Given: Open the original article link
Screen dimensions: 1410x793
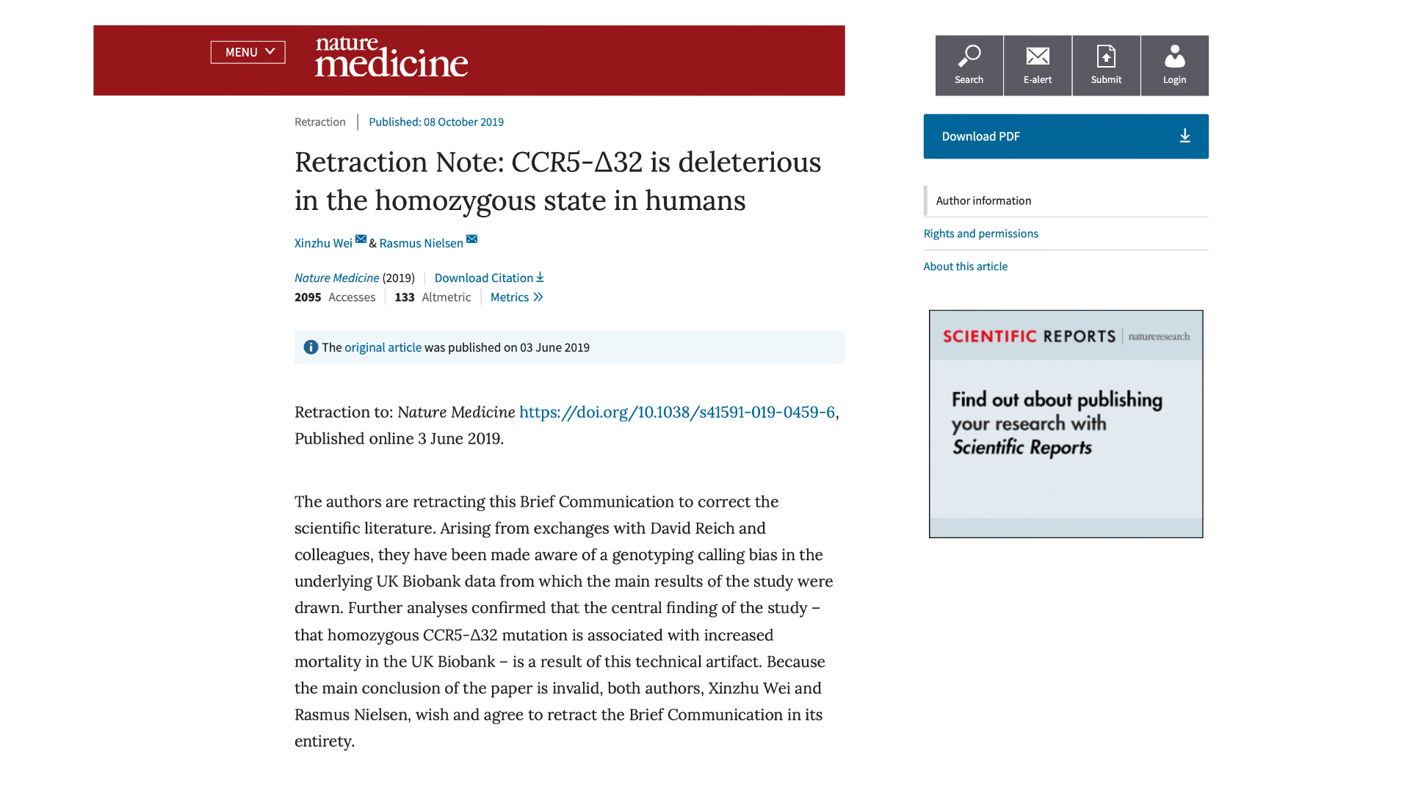Looking at the screenshot, I should [x=383, y=347].
